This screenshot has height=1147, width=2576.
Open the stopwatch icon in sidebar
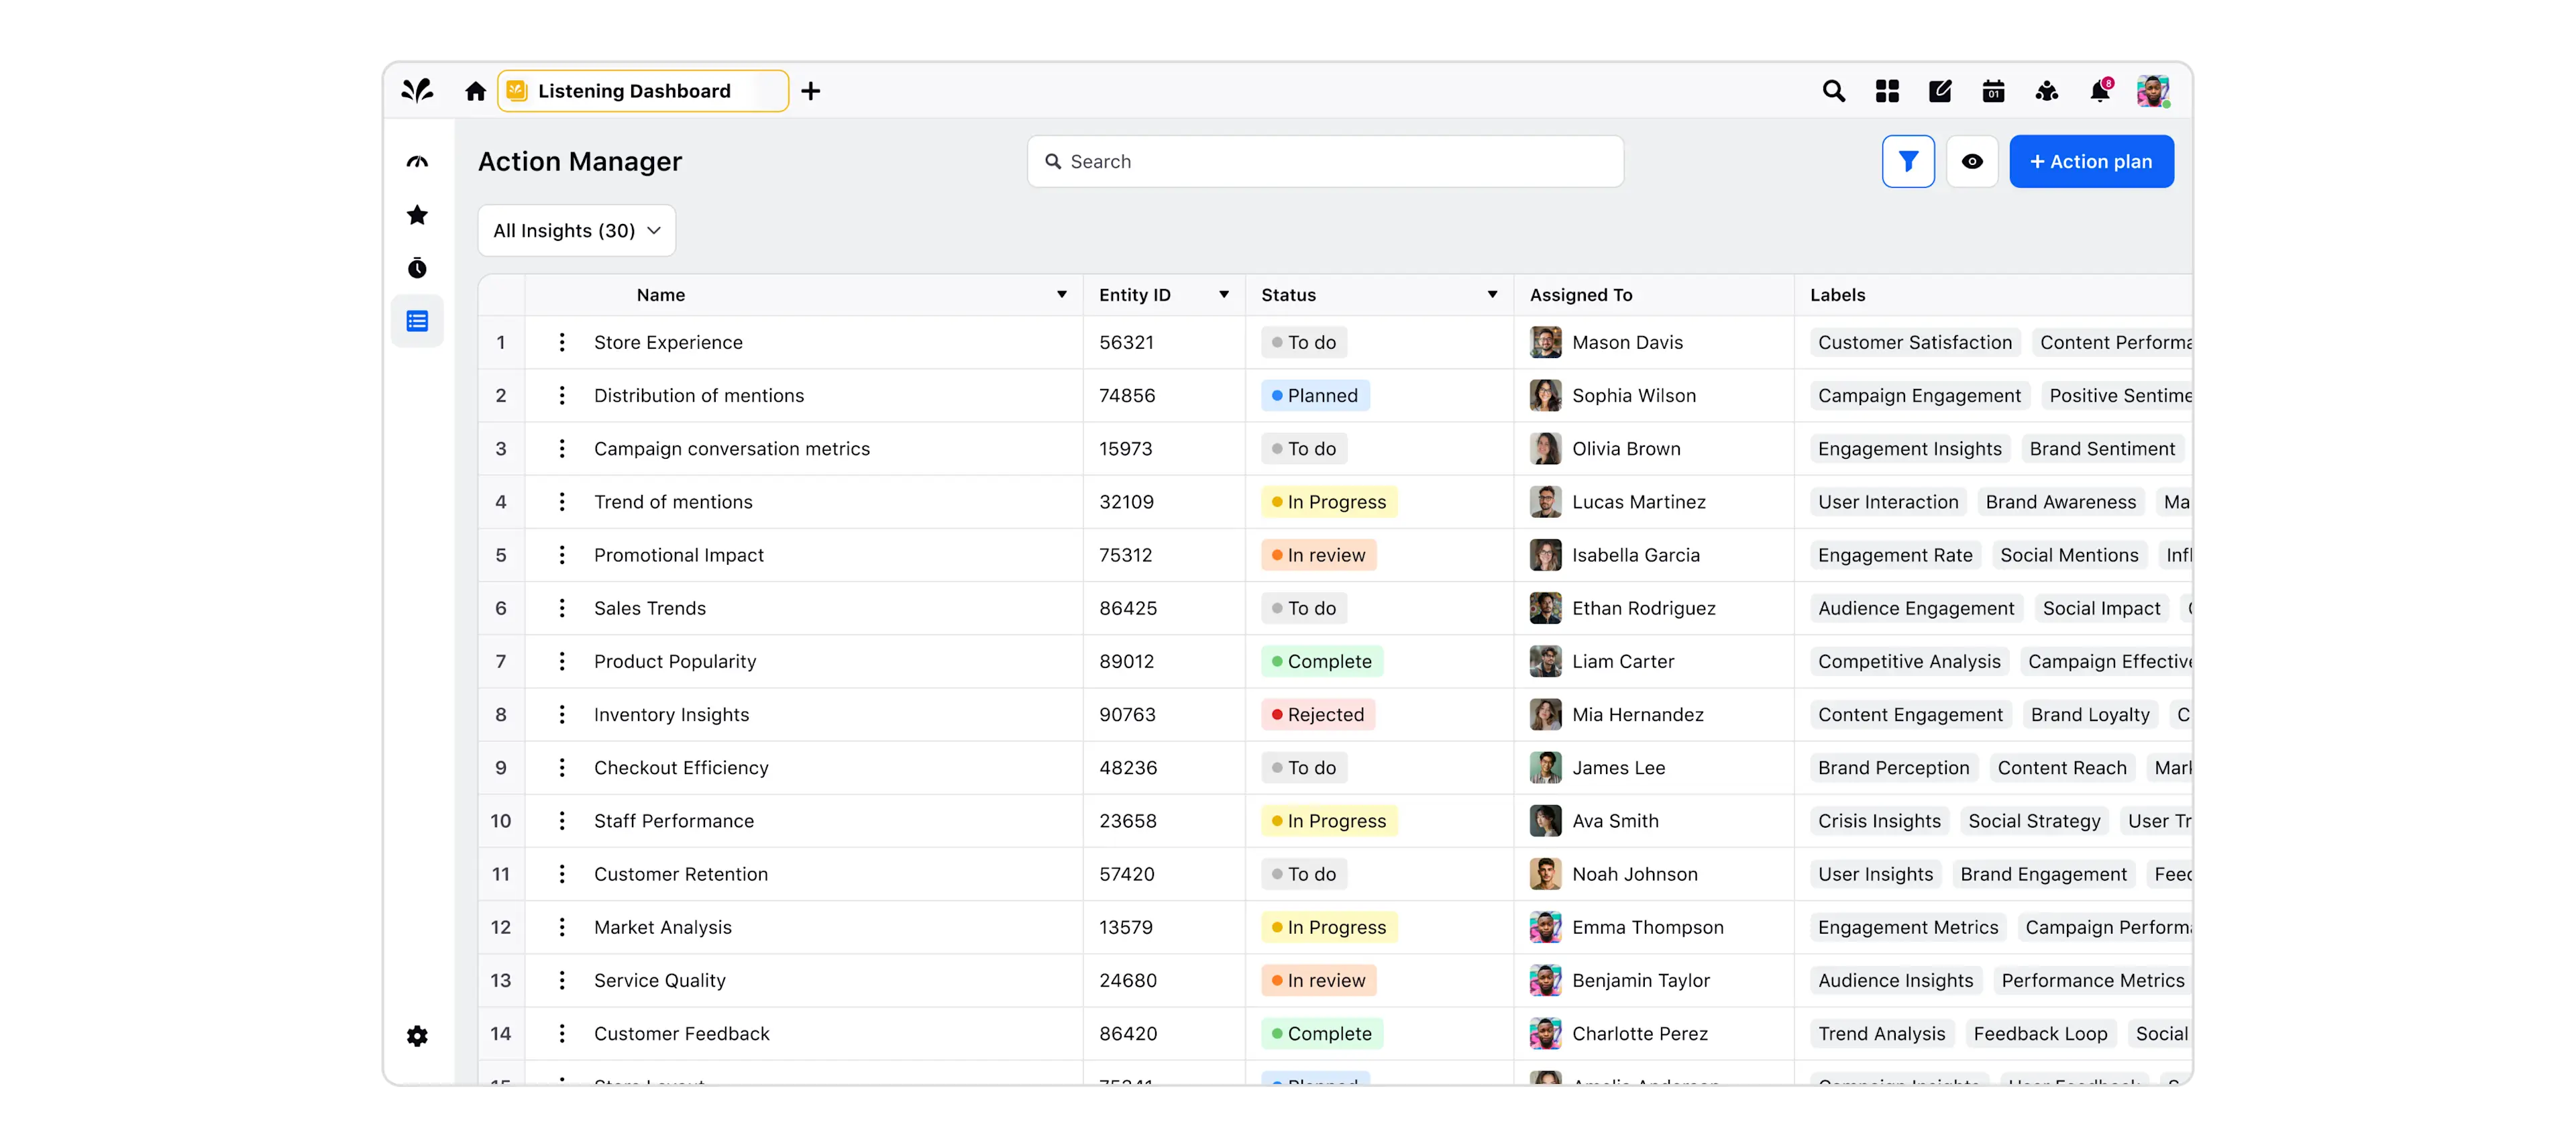417,268
